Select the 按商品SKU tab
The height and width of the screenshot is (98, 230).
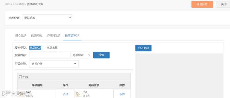tap(72, 35)
